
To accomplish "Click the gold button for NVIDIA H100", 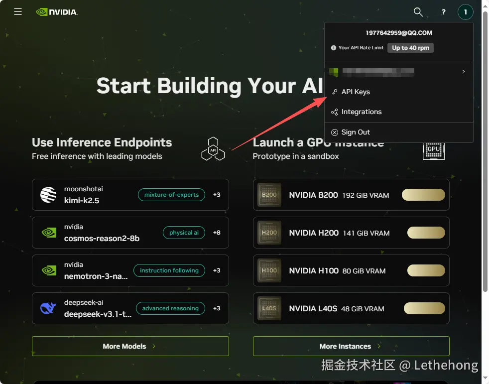I will tap(426, 270).
